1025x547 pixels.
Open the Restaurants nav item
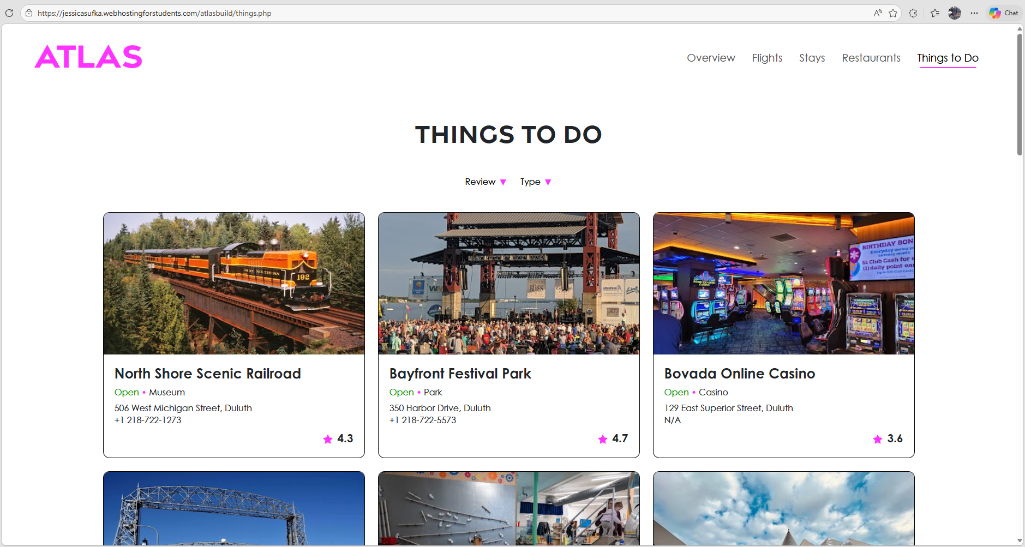pos(871,58)
